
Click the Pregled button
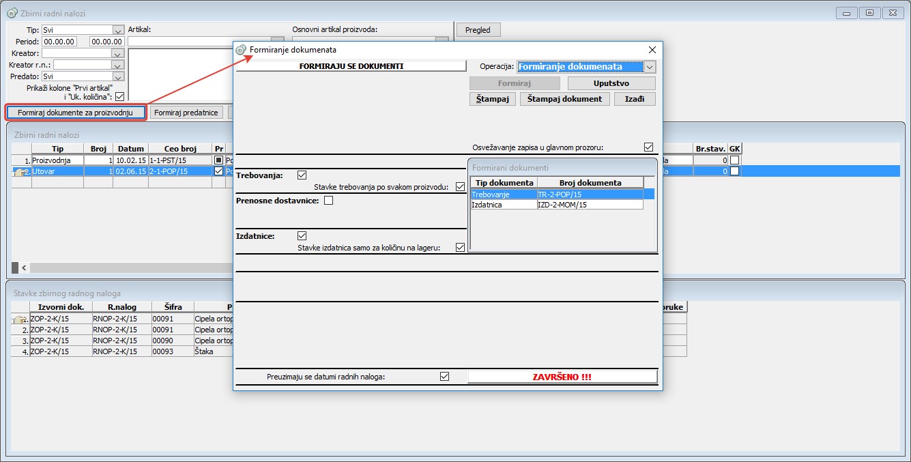(x=478, y=30)
